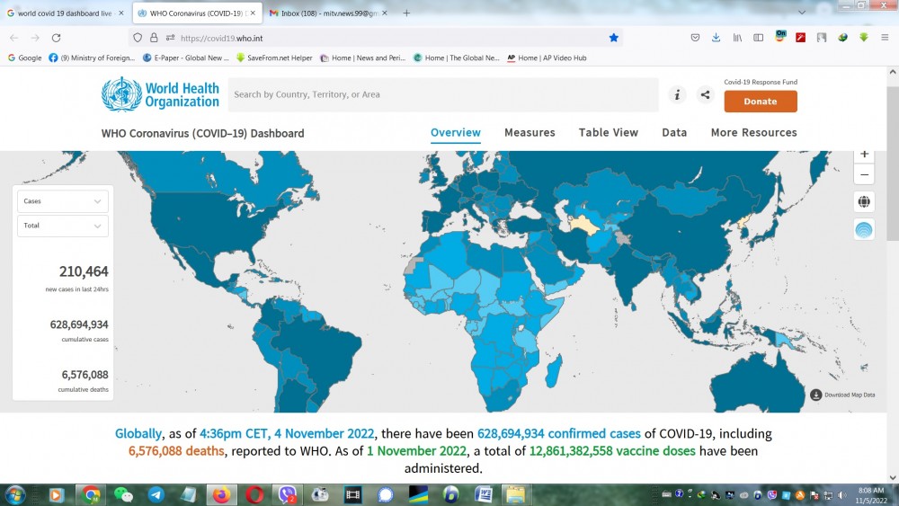Viewport: 899px width, 506px height.
Task: Switch to the Table View tab
Action: pyautogui.click(x=608, y=133)
